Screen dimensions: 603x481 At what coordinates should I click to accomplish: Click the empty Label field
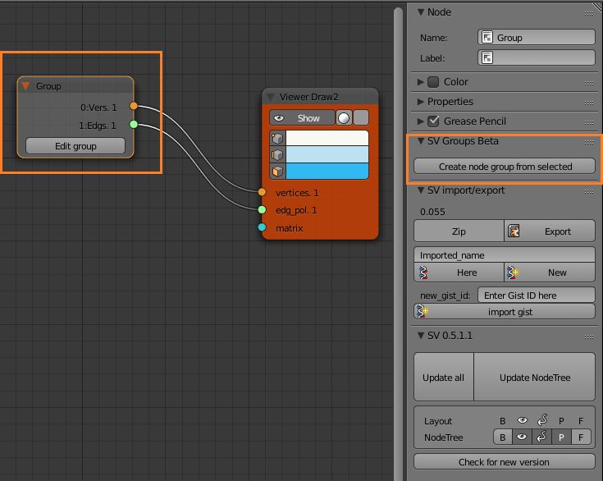click(536, 57)
